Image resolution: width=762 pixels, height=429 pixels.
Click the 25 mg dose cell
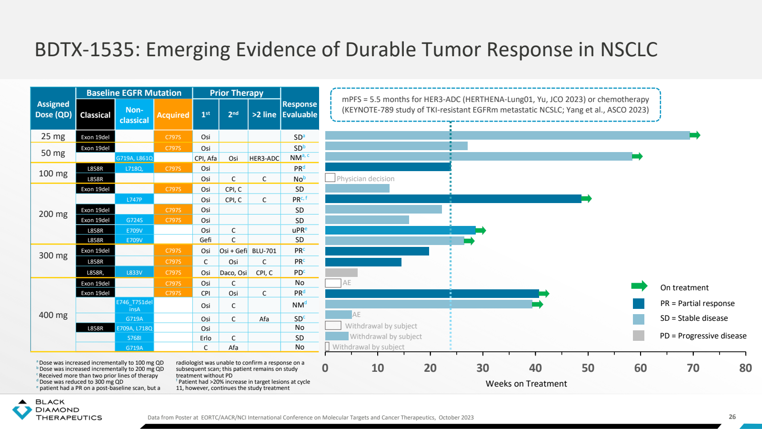[53, 136]
